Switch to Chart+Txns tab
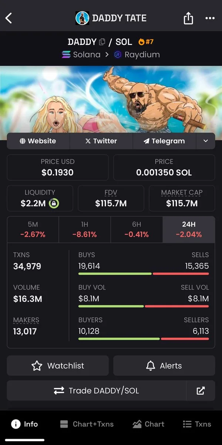 (x=87, y=424)
